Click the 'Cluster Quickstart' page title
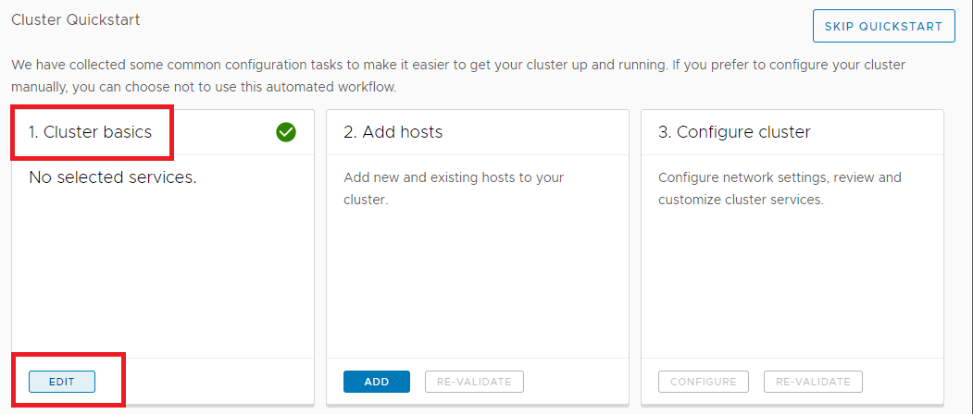This screenshot has height=414, width=973. pos(76,19)
